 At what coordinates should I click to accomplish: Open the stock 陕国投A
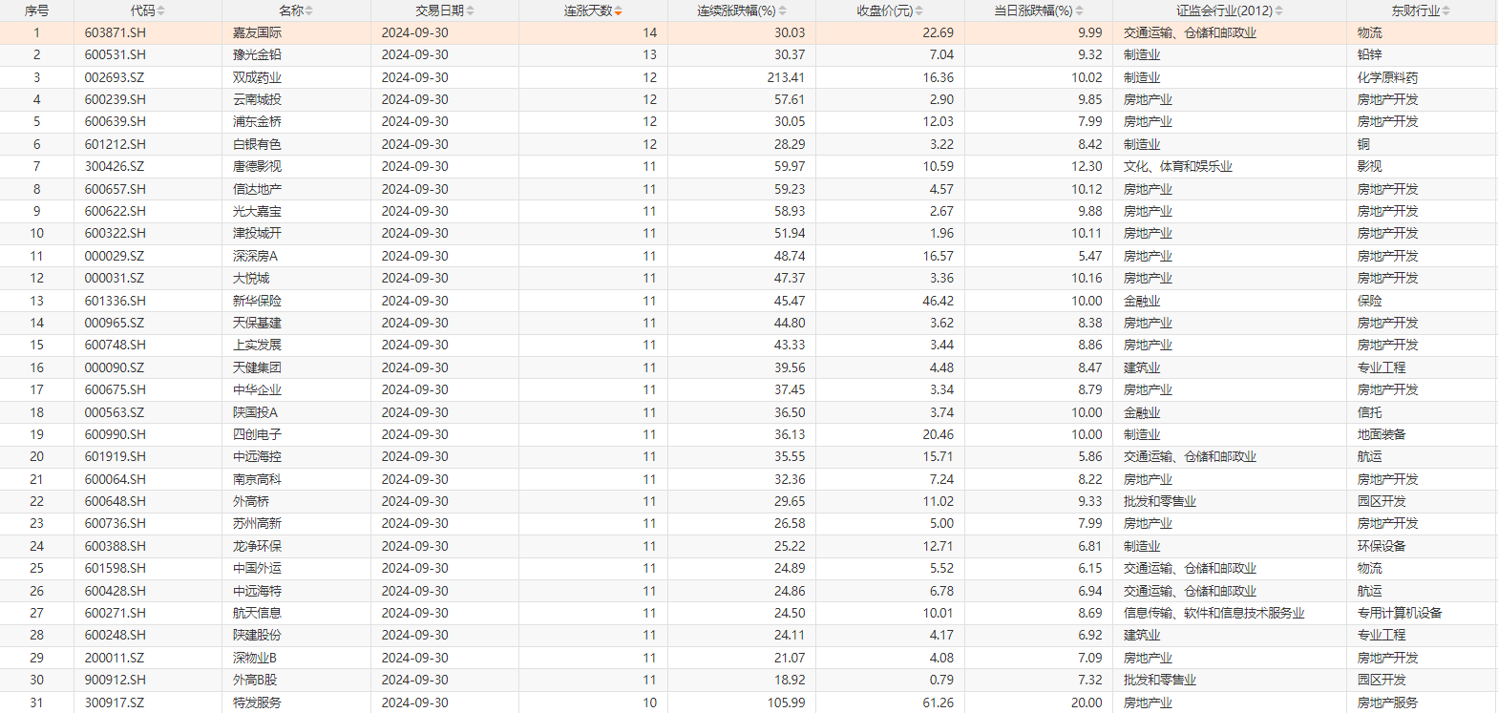click(x=256, y=412)
